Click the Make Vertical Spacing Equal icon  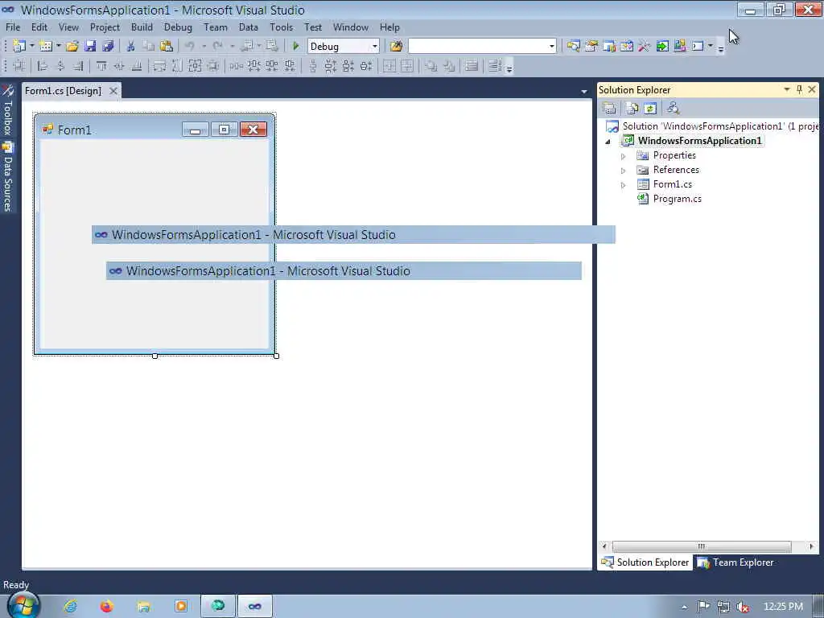coord(313,66)
